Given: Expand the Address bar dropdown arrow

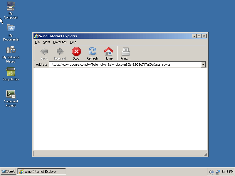Looking at the screenshot, I should [x=203, y=65].
